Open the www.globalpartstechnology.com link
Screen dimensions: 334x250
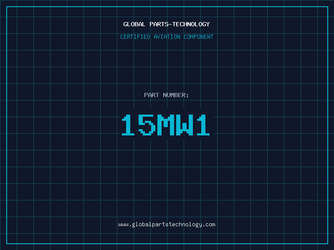click(167, 225)
